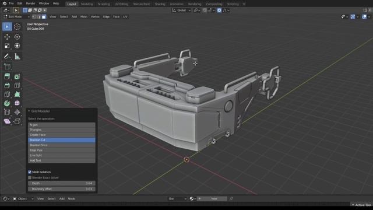
Task: Switch to the Modeling workspace tab
Action: click(x=87, y=4)
